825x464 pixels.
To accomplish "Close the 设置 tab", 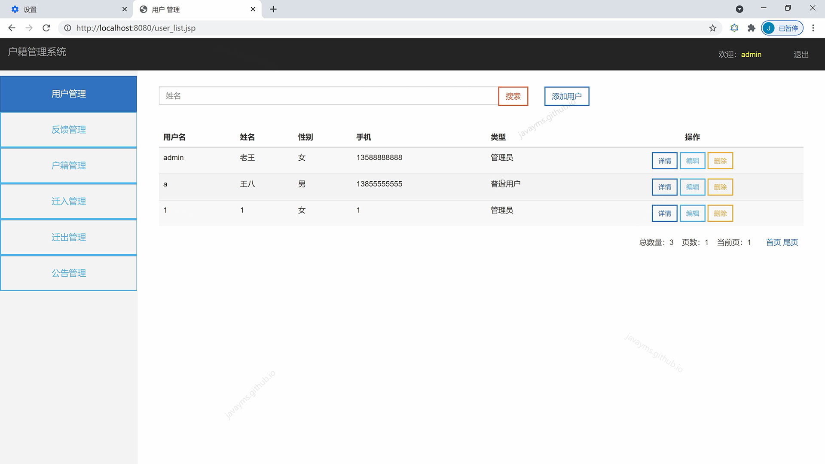I will [125, 9].
